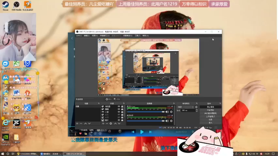Open settings gear for the microphone/Aux channel
This screenshot has height=156, width=278.
click(x=171, y=112)
